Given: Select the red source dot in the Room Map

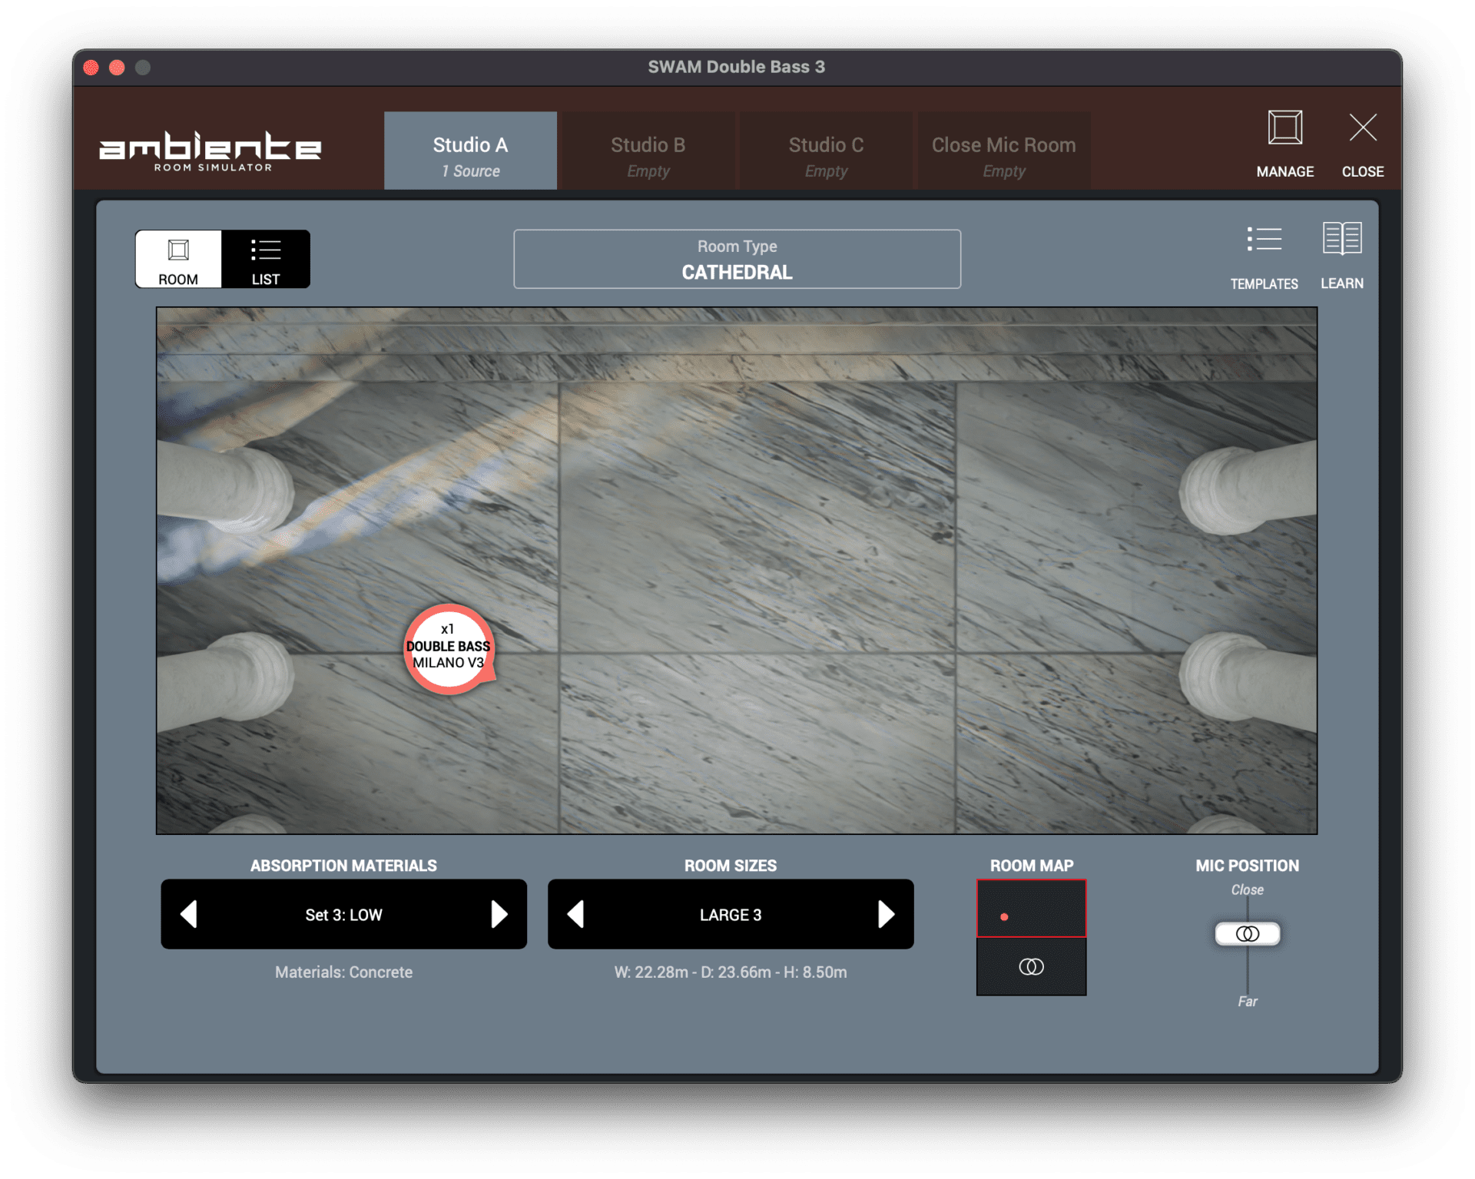Looking at the screenshot, I should [x=1005, y=916].
